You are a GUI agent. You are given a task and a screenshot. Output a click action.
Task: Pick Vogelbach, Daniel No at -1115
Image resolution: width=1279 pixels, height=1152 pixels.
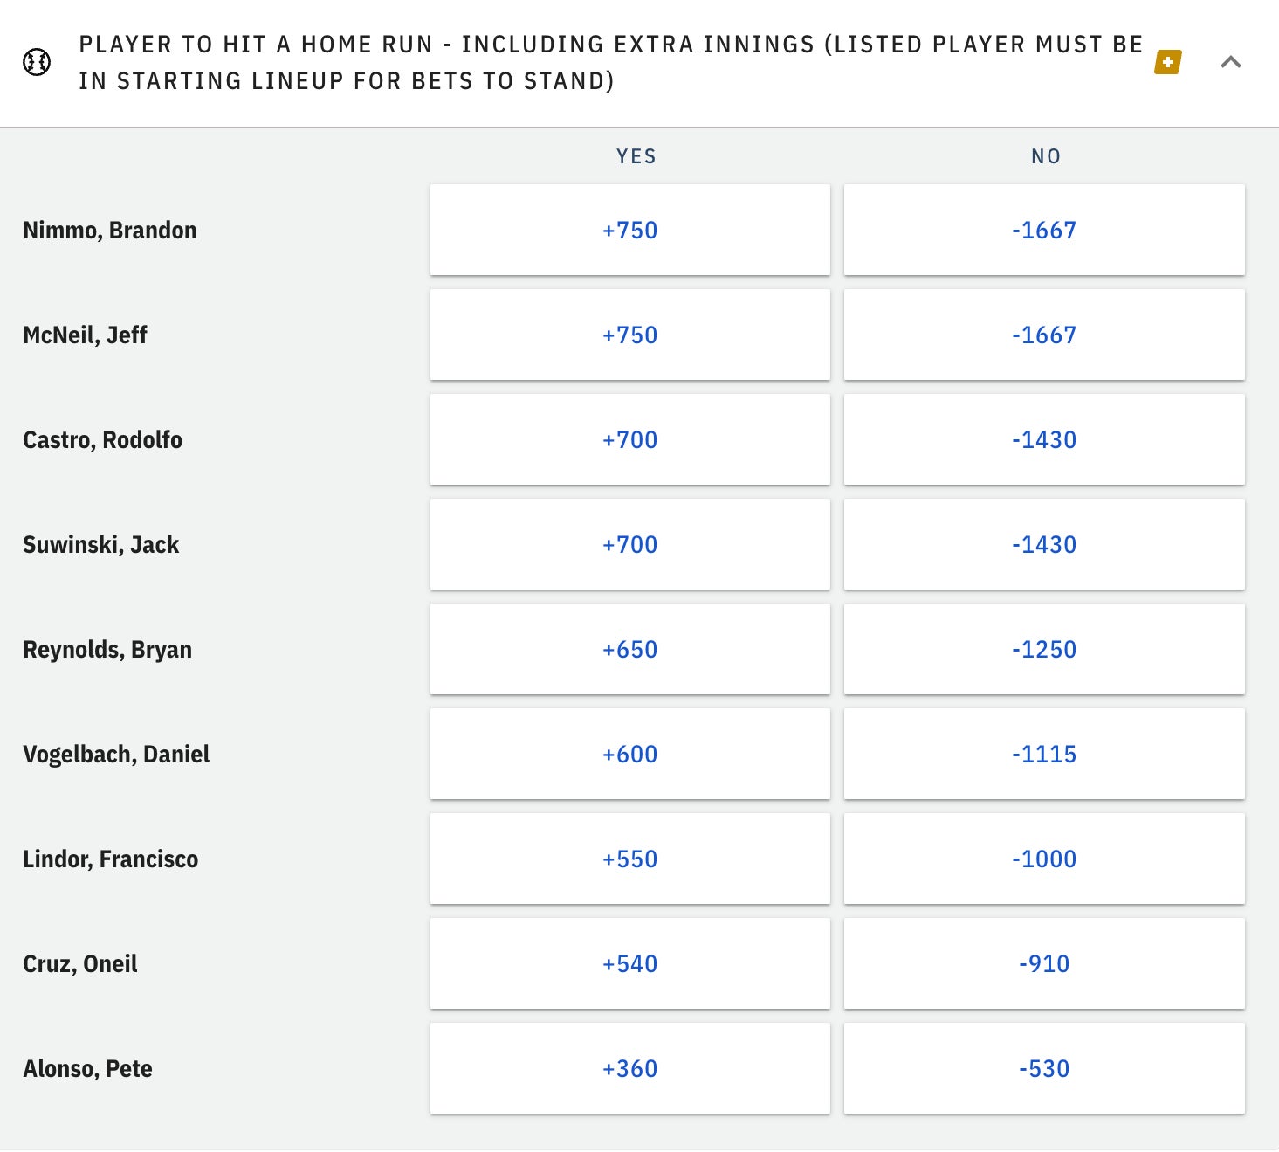click(x=1043, y=754)
